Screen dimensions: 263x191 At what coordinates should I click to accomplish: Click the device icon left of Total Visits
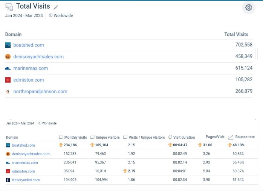[x=9, y=7]
